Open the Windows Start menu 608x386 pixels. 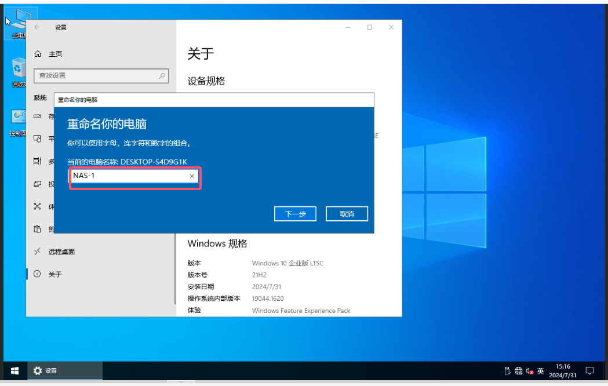point(14,370)
